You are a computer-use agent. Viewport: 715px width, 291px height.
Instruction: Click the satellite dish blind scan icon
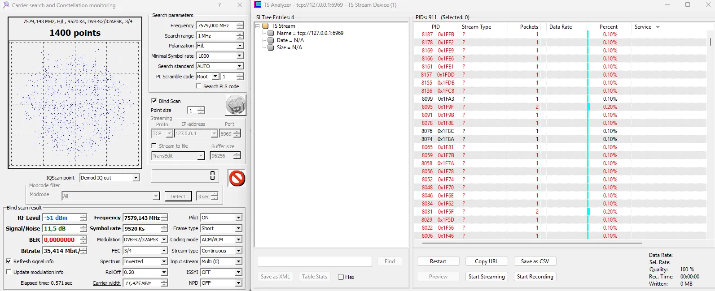[236, 106]
